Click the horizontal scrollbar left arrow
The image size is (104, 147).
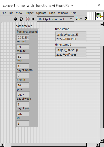2,145
